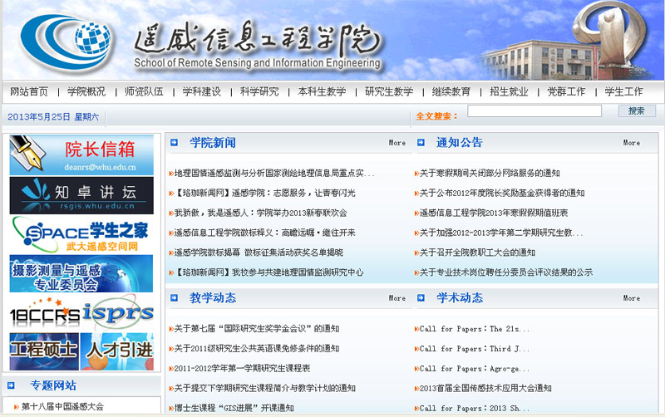The image size is (665, 417).
Task: Open news 遥感信息工程学院徽标释义
Action: click(265, 233)
